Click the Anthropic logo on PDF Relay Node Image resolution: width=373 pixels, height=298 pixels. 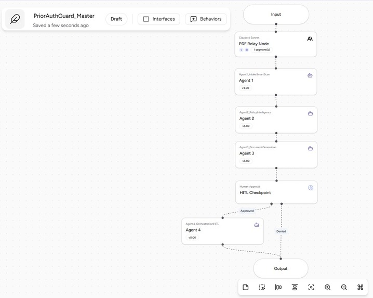click(310, 38)
